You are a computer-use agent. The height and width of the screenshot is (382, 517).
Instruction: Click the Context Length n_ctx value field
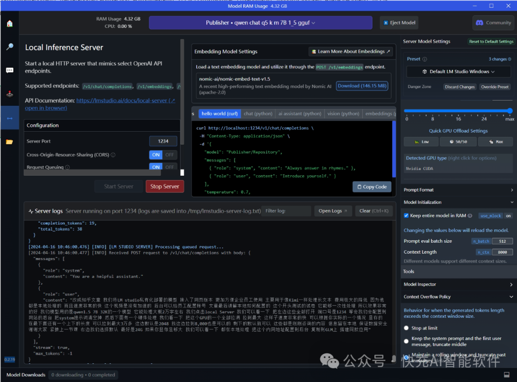pyautogui.click(x=502, y=252)
